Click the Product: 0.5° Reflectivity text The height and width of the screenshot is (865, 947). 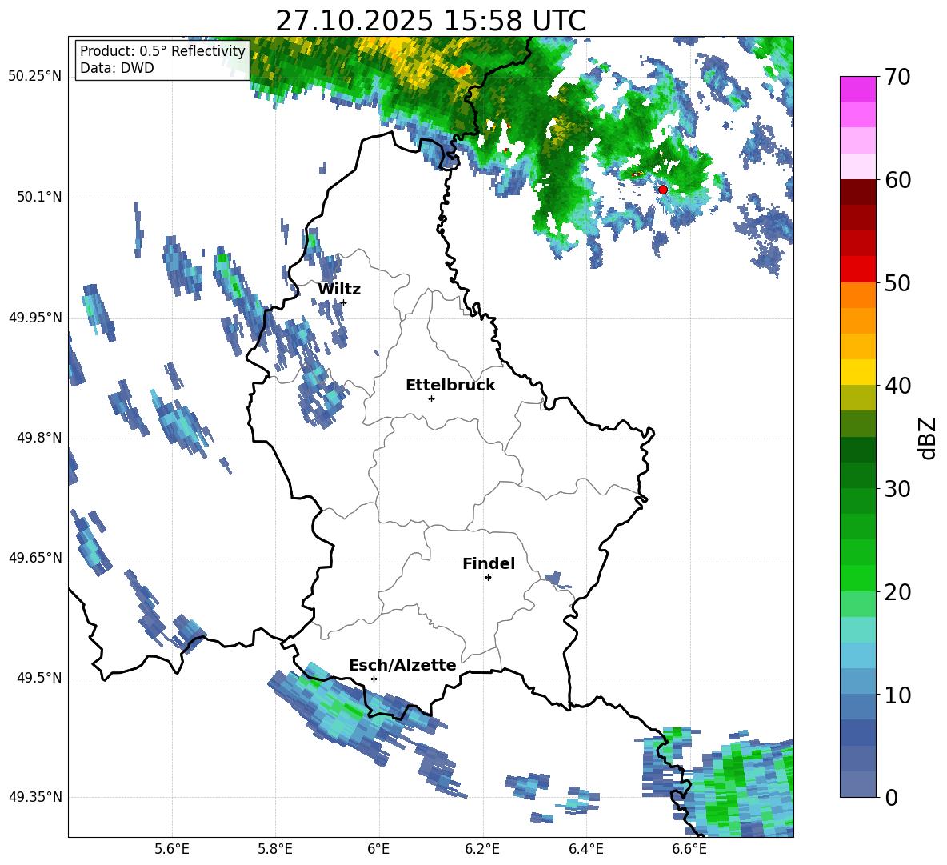[162, 50]
